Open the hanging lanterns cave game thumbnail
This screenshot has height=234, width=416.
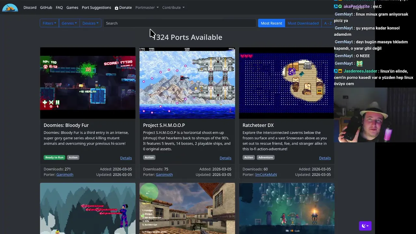click(x=286, y=208)
